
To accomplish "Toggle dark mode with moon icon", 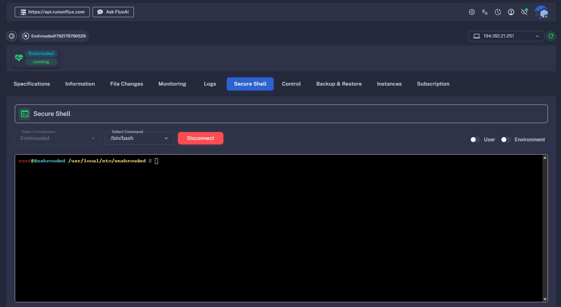I will (498, 12).
